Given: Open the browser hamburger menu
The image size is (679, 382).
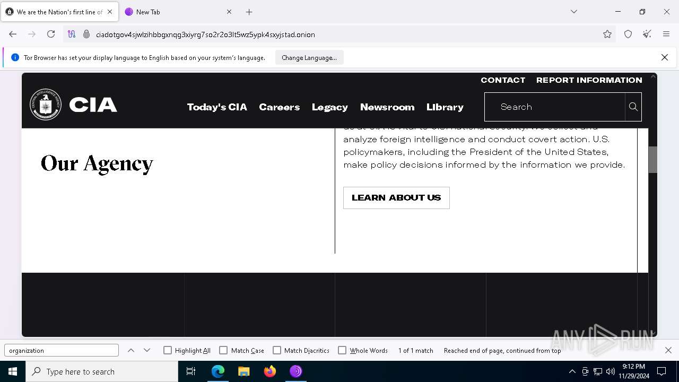Looking at the screenshot, I should click(666, 34).
